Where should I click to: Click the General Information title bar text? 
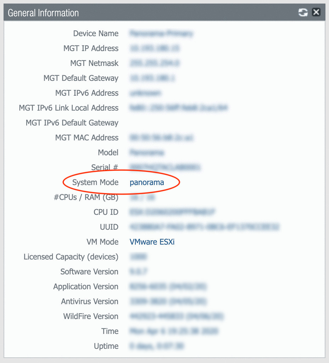(43, 13)
